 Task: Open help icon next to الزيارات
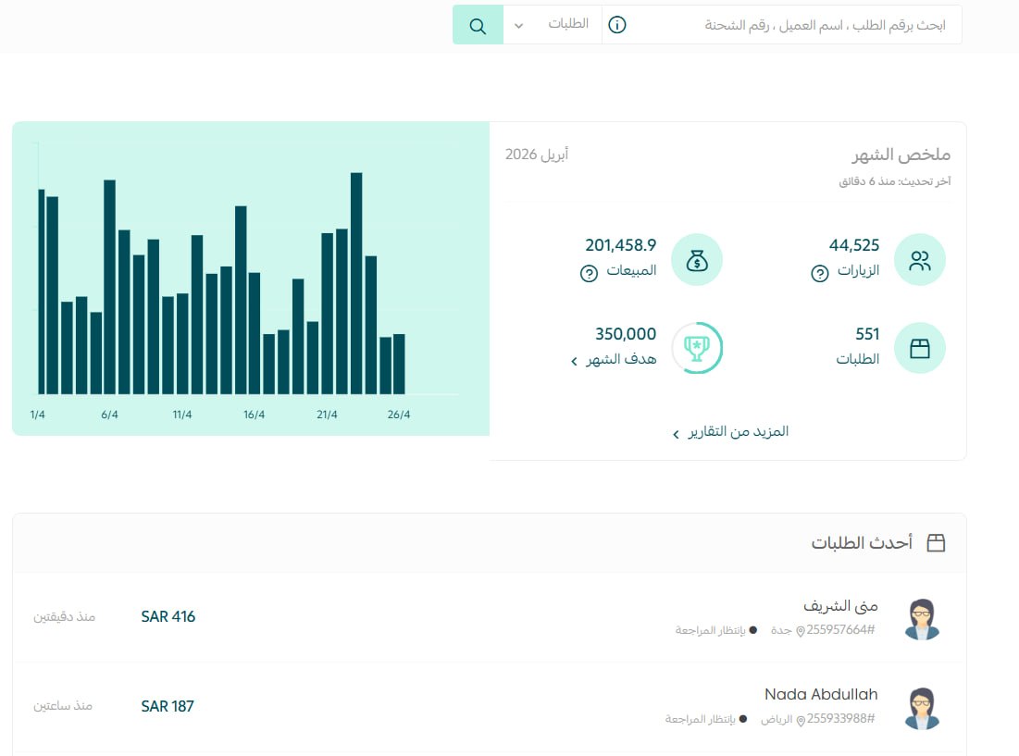(x=819, y=273)
